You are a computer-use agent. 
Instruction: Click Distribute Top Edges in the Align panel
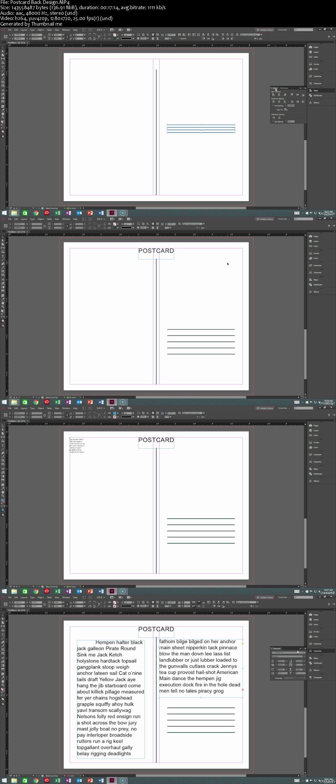point(273,102)
